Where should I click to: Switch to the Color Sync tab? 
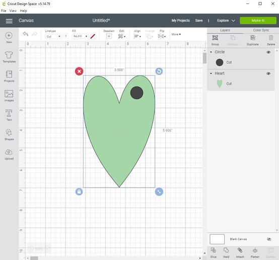click(261, 30)
